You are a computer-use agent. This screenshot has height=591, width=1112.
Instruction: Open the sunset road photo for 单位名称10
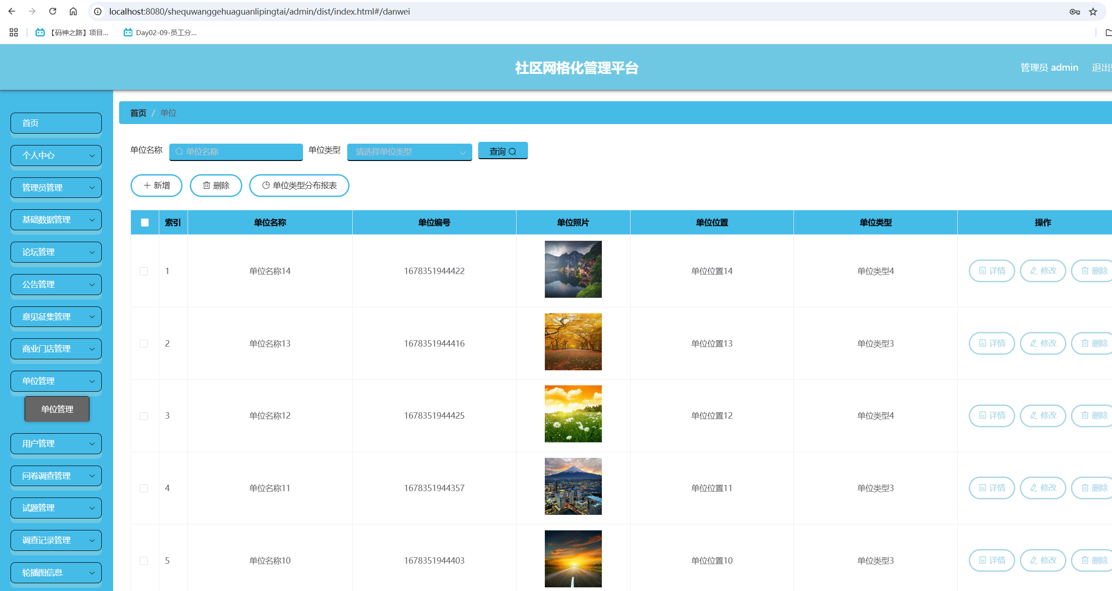pyautogui.click(x=573, y=559)
